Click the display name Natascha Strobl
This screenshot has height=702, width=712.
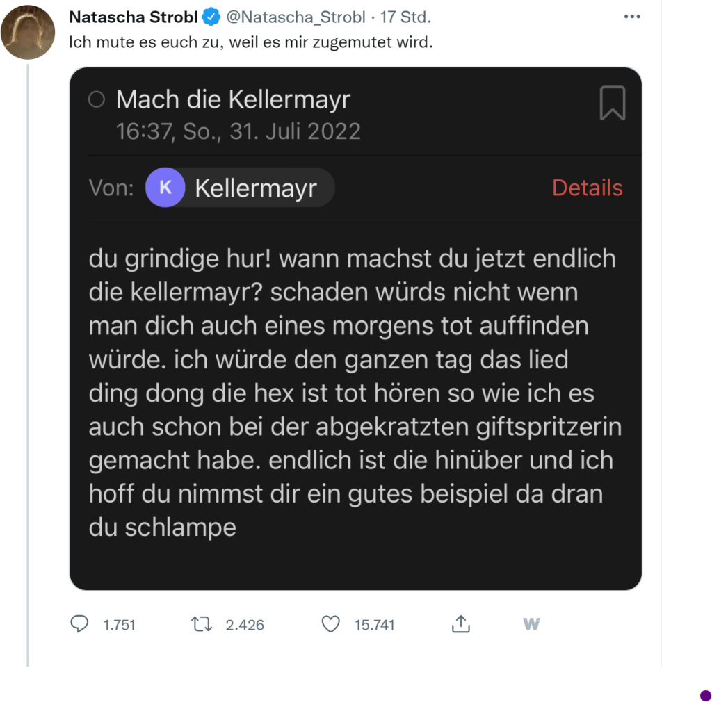(x=133, y=17)
